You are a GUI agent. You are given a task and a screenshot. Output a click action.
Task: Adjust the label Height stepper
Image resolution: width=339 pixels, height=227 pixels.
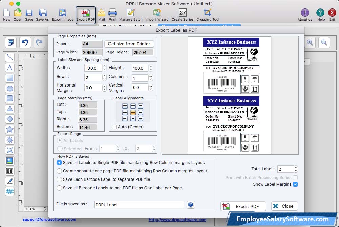(x=151, y=68)
